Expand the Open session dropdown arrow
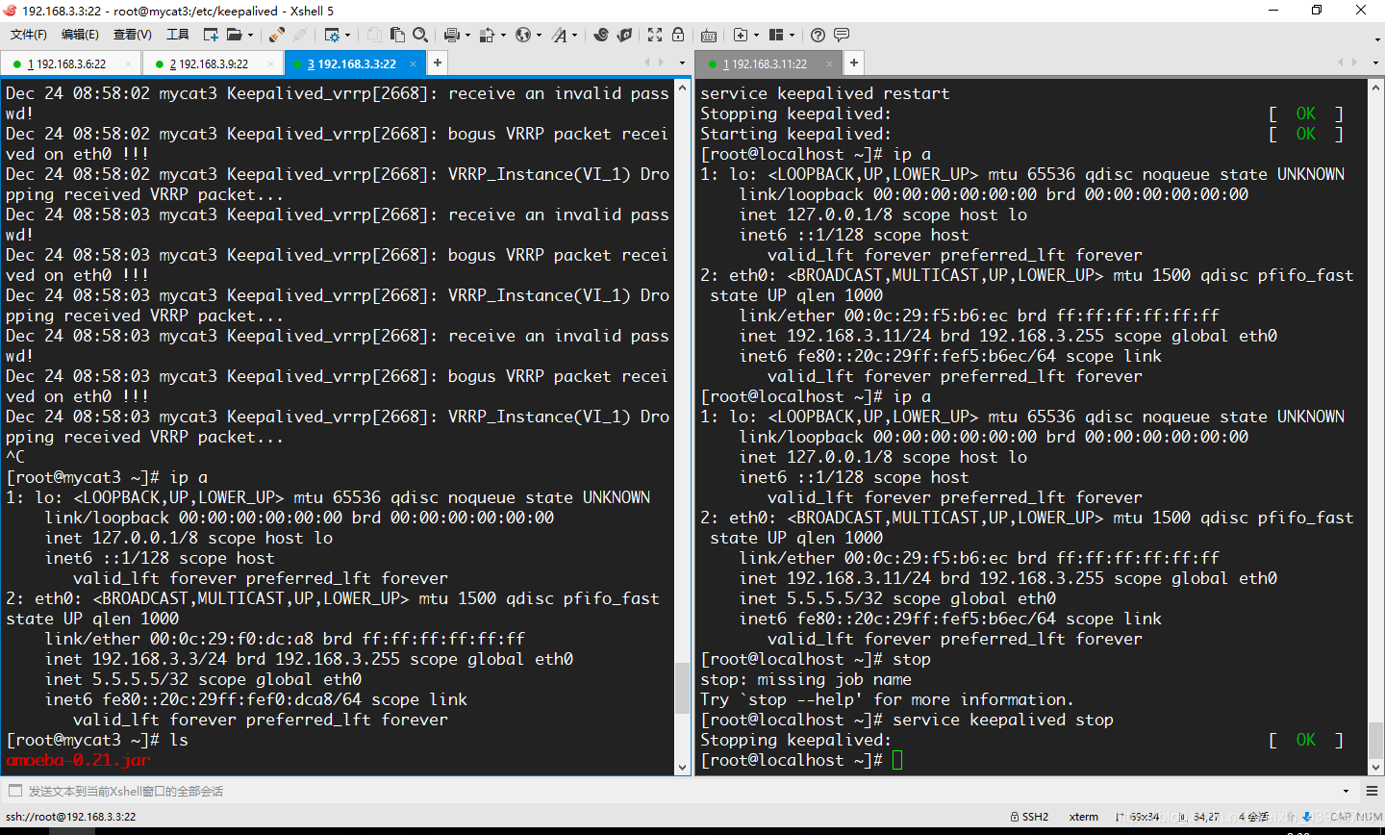1385x835 pixels. (x=250, y=35)
